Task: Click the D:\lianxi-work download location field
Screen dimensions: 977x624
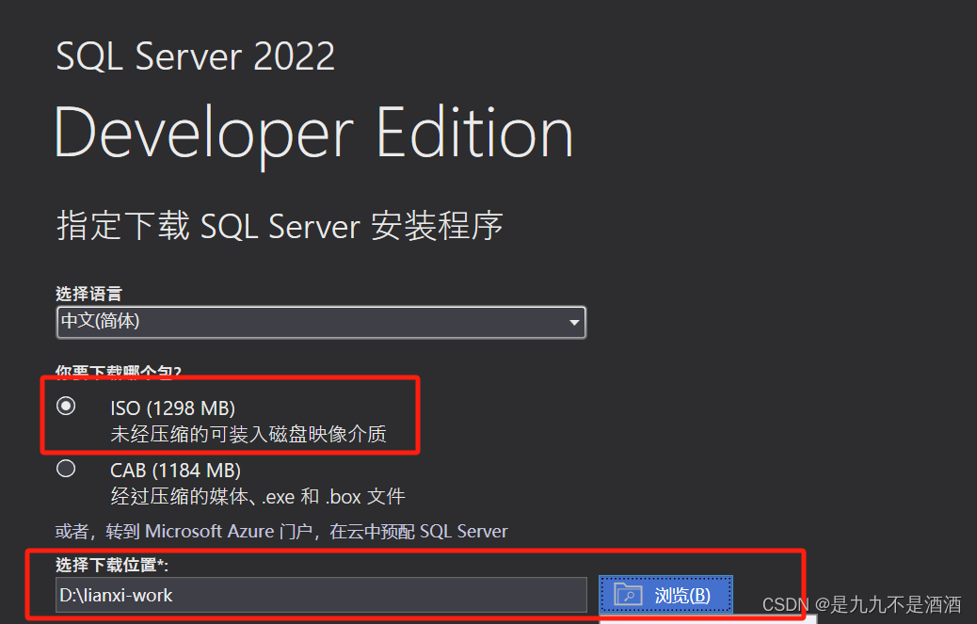Action: 321,595
